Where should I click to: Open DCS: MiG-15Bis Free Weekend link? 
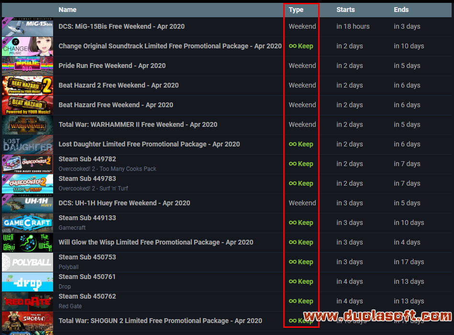point(122,26)
